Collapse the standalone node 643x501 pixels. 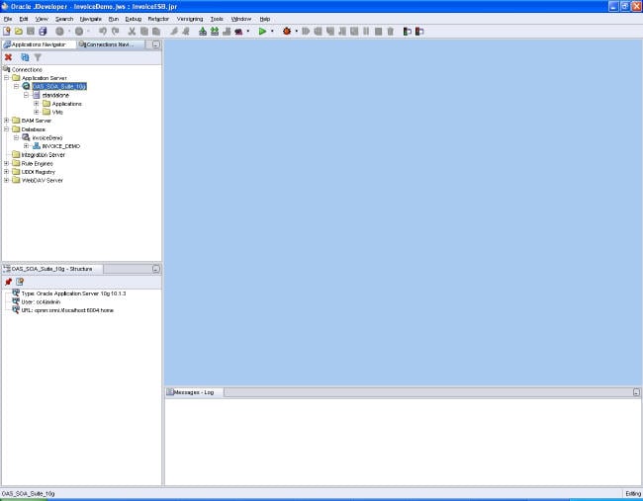pyautogui.click(x=27, y=95)
